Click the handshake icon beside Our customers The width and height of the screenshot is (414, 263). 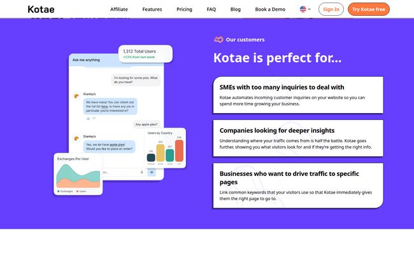[x=218, y=39]
